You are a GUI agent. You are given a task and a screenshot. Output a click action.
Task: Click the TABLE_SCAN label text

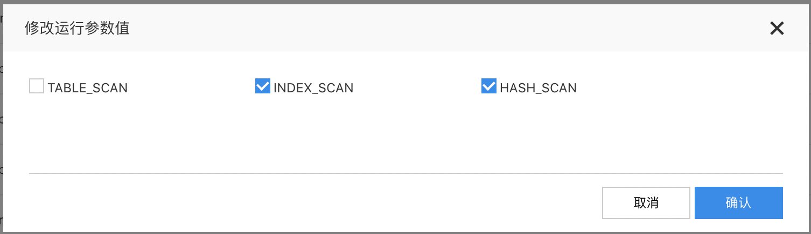tap(88, 88)
